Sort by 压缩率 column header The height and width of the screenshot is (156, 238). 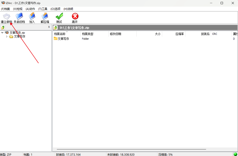[x=174, y=34]
